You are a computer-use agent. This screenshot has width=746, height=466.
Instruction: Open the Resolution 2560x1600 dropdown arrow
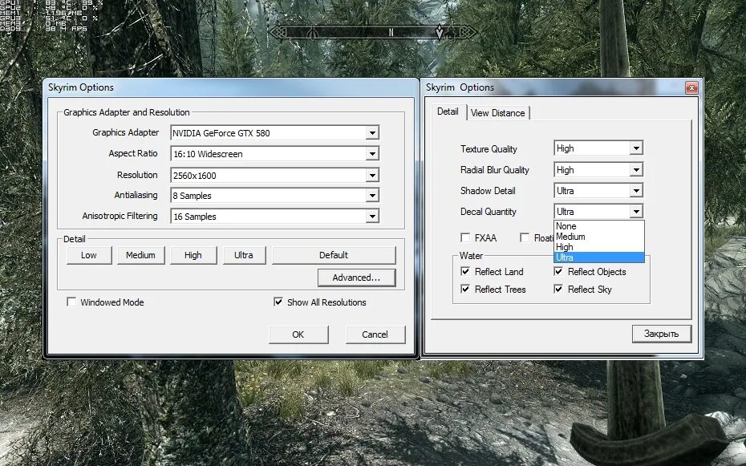click(x=372, y=175)
